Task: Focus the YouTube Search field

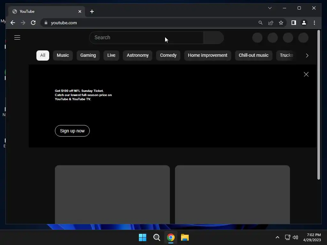Action: coord(146,38)
